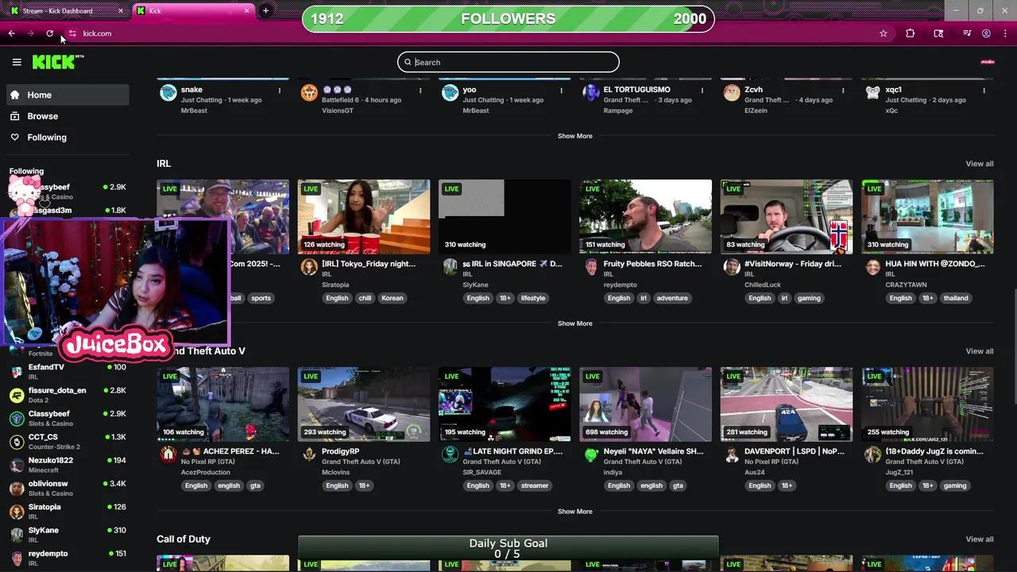1017x572 pixels.
Task: Select the Korean tag under Siratopia
Action: tap(392, 298)
